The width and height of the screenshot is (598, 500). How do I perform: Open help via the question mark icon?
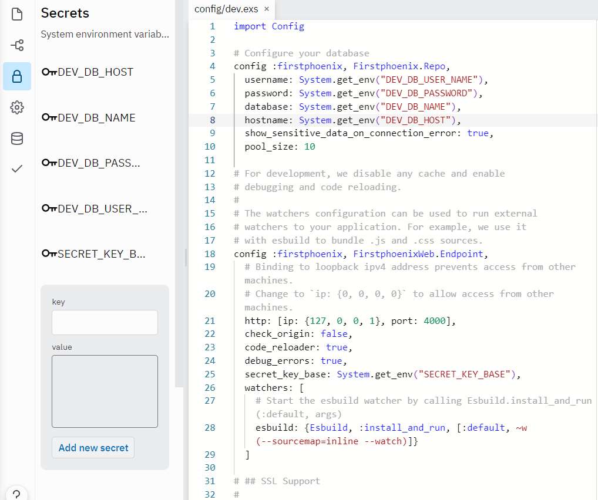coord(16,493)
